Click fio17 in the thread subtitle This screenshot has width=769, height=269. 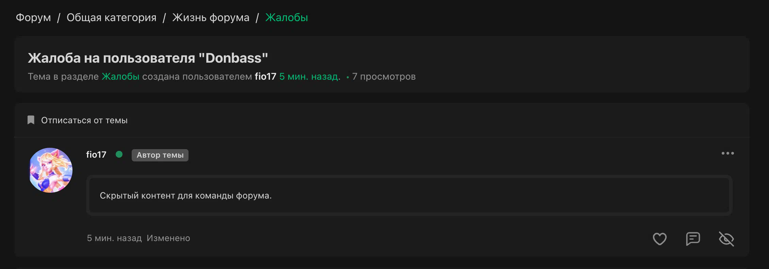(265, 76)
